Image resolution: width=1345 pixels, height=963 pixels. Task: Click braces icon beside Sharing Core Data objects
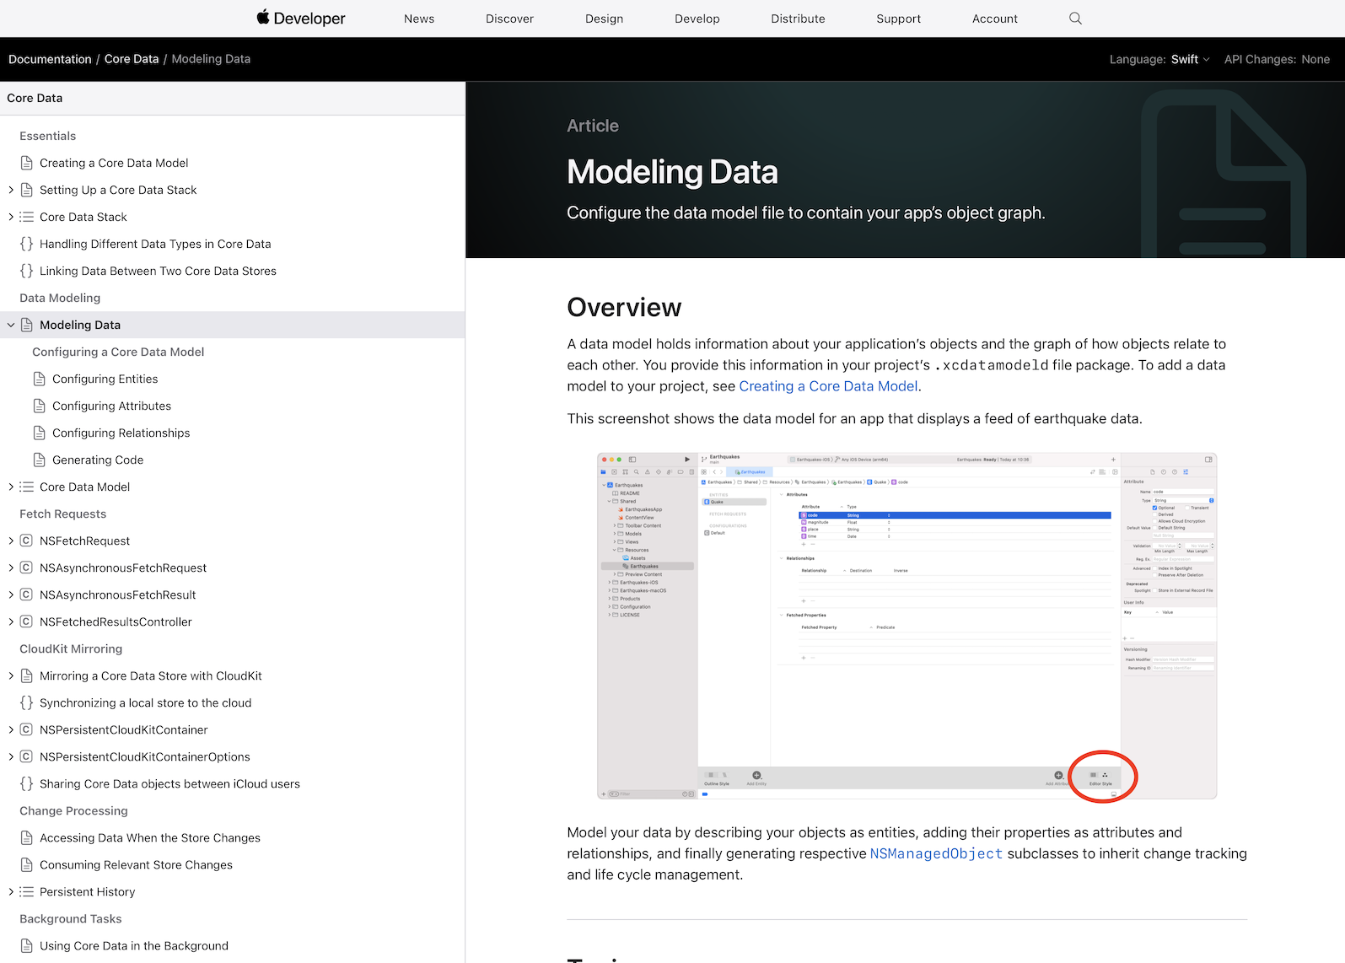(x=27, y=783)
